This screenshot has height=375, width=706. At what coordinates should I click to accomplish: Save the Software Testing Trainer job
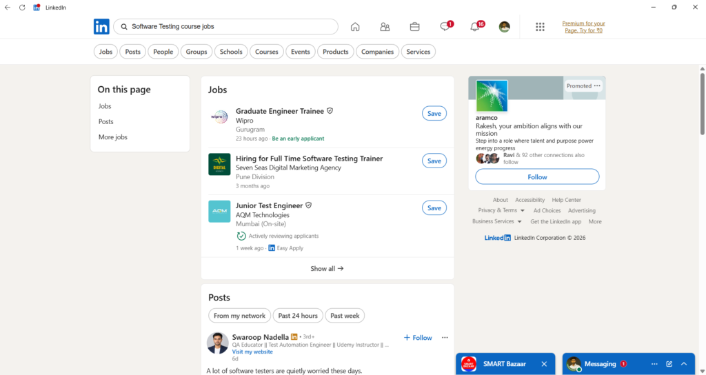click(434, 161)
